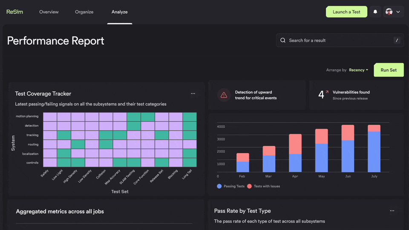
Task: Open the Arrange by Recency dropdown
Action: pyautogui.click(x=358, y=70)
